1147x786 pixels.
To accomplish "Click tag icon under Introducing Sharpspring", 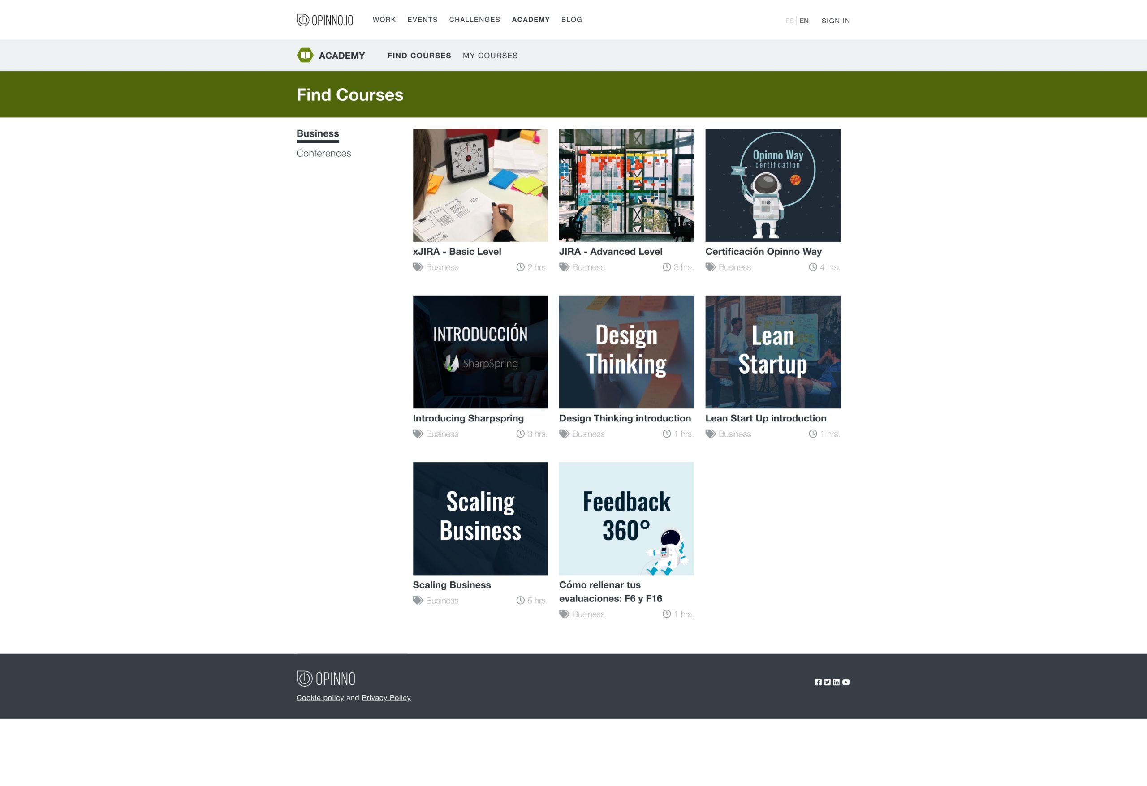I will coord(418,434).
